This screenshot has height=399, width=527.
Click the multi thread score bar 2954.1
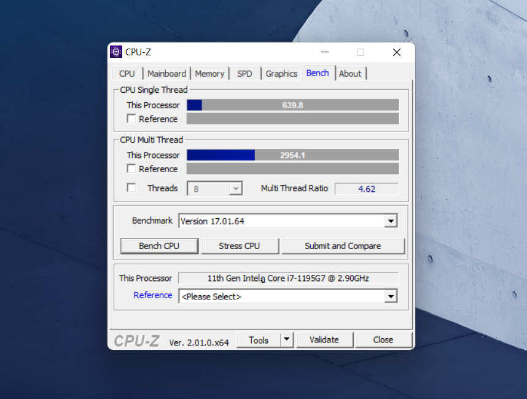coord(293,155)
